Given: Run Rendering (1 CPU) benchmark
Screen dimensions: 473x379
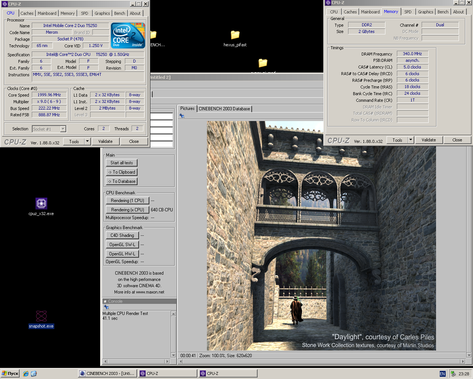Looking at the screenshot, I should click(127, 201).
